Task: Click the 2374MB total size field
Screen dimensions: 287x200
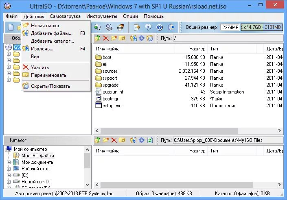Action: [230, 27]
